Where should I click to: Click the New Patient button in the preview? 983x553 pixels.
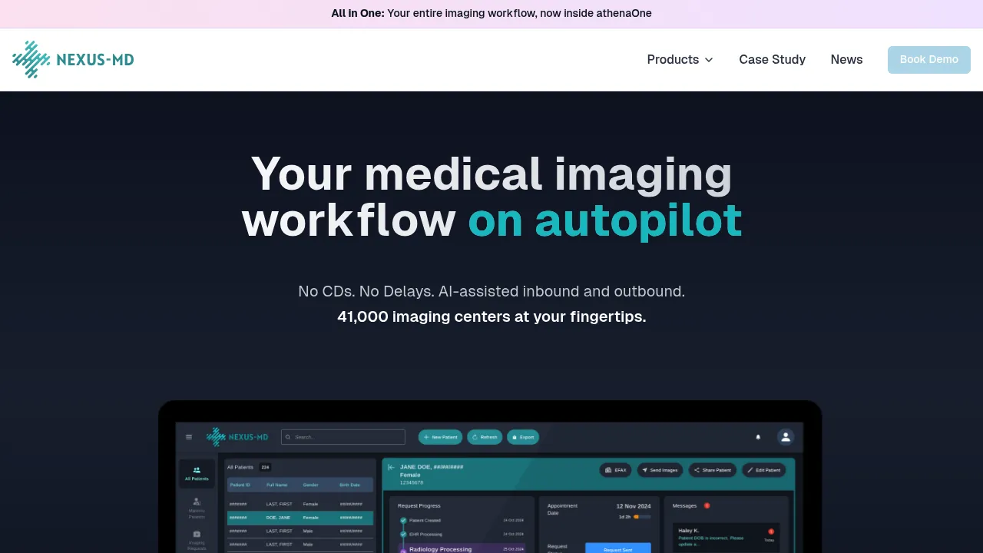[x=440, y=437]
